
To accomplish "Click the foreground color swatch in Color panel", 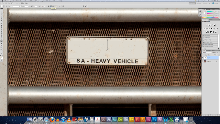I will tap(203, 12).
